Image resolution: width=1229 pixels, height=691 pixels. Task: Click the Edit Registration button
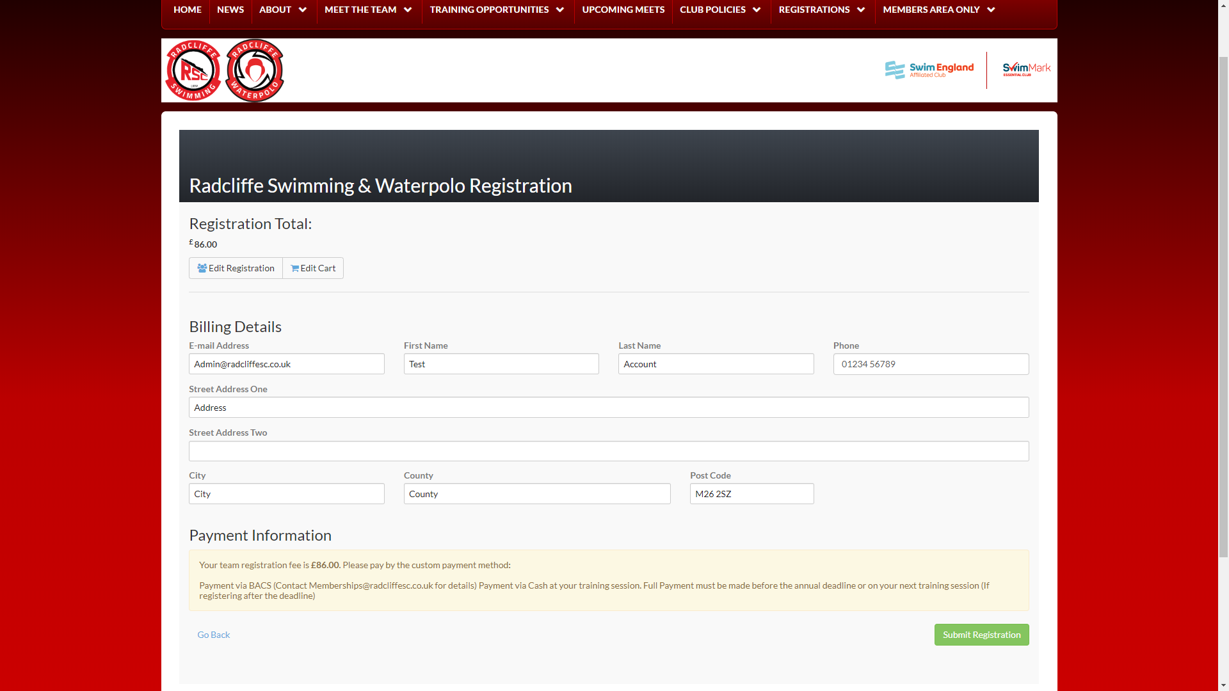pyautogui.click(x=235, y=268)
